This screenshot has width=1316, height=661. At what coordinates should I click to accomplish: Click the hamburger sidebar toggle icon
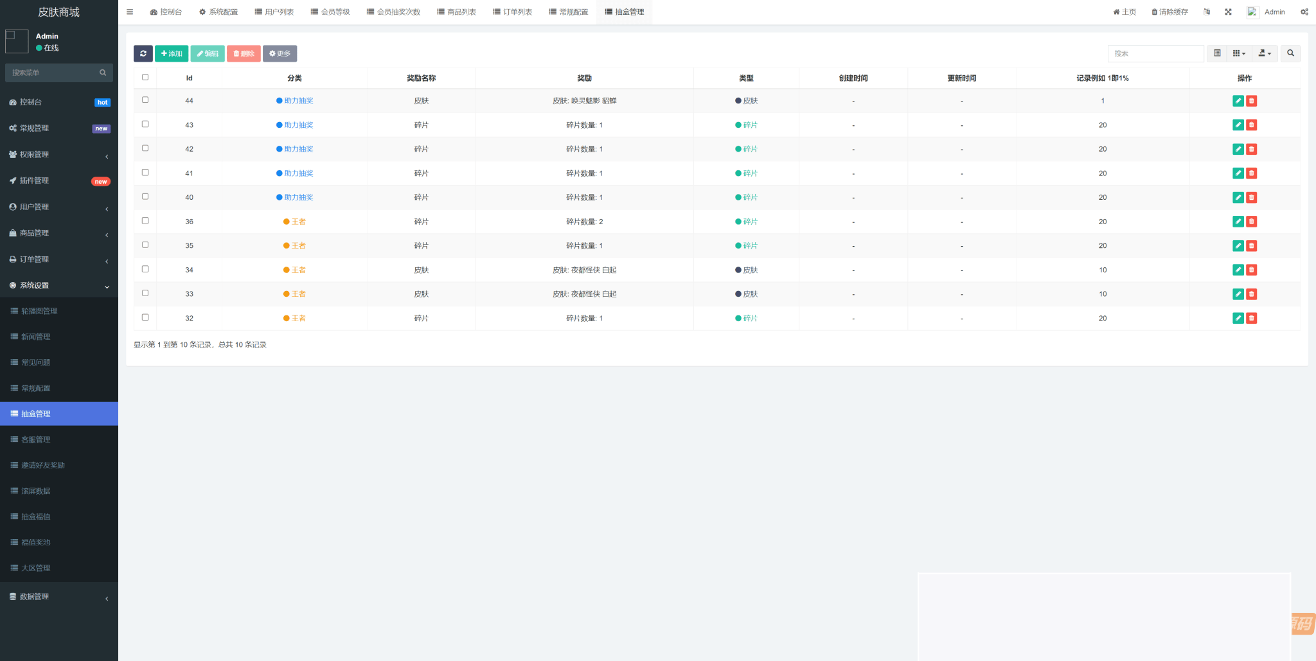click(130, 12)
